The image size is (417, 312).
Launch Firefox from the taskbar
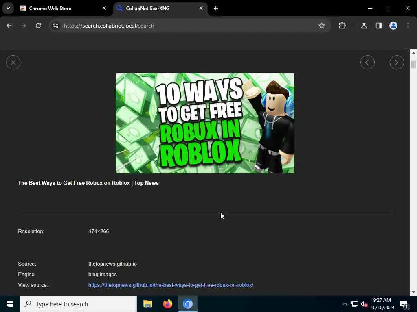pos(167,304)
